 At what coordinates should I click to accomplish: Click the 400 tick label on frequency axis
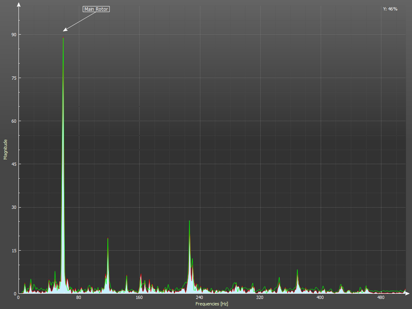click(320, 298)
